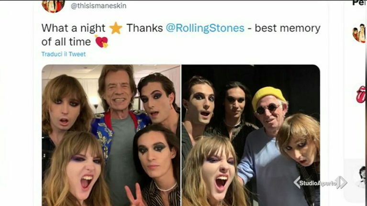This screenshot has width=367, height=206.
Task: Click the Studio Aperto logo text
Action: 318,182
